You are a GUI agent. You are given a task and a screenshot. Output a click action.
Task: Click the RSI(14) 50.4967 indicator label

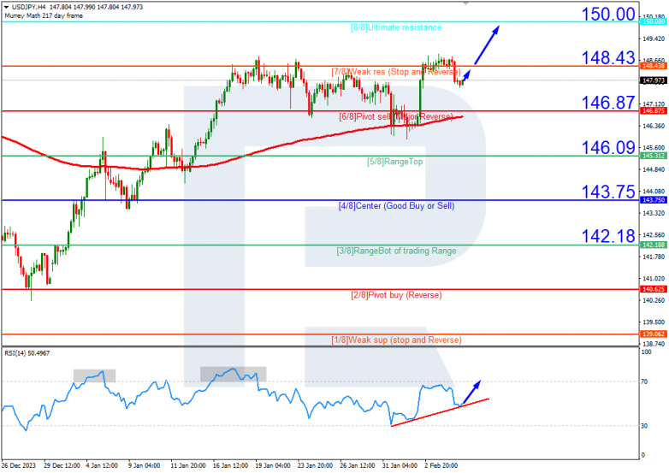(27, 353)
